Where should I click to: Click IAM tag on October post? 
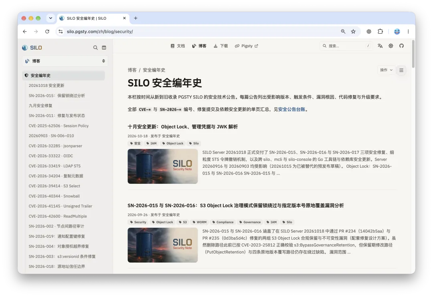(x=151, y=143)
